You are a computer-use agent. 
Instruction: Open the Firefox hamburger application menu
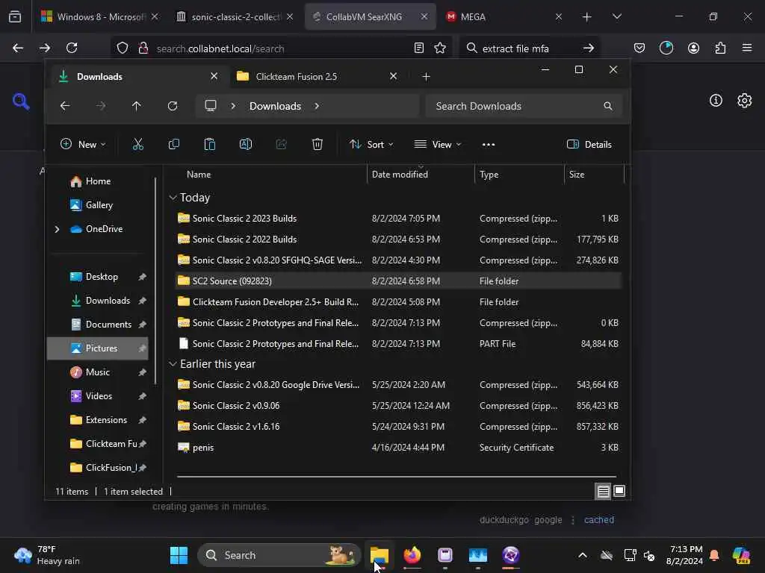click(747, 48)
